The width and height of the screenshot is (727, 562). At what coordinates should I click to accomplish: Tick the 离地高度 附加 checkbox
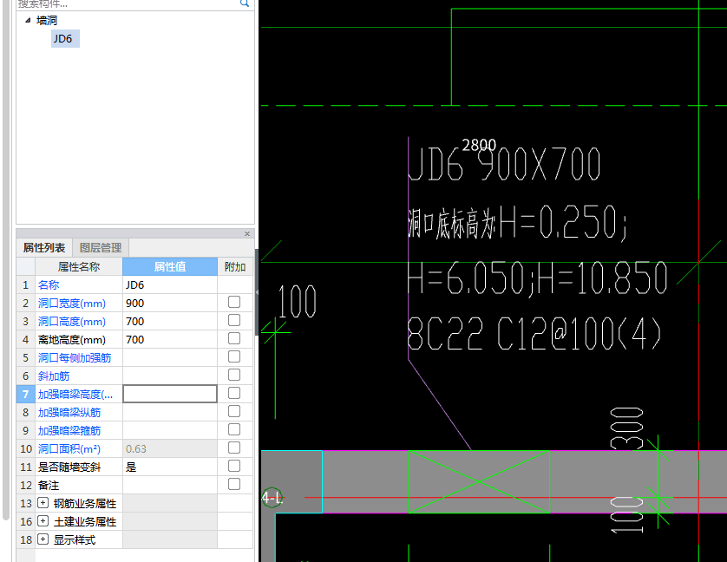(234, 338)
